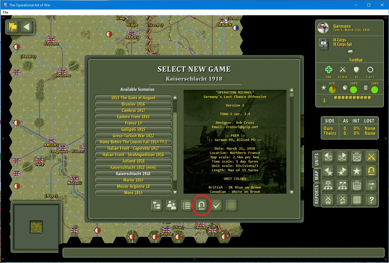389x263 pixels.
Task: Click the British unit counter near Frevent
Action: point(51,40)
